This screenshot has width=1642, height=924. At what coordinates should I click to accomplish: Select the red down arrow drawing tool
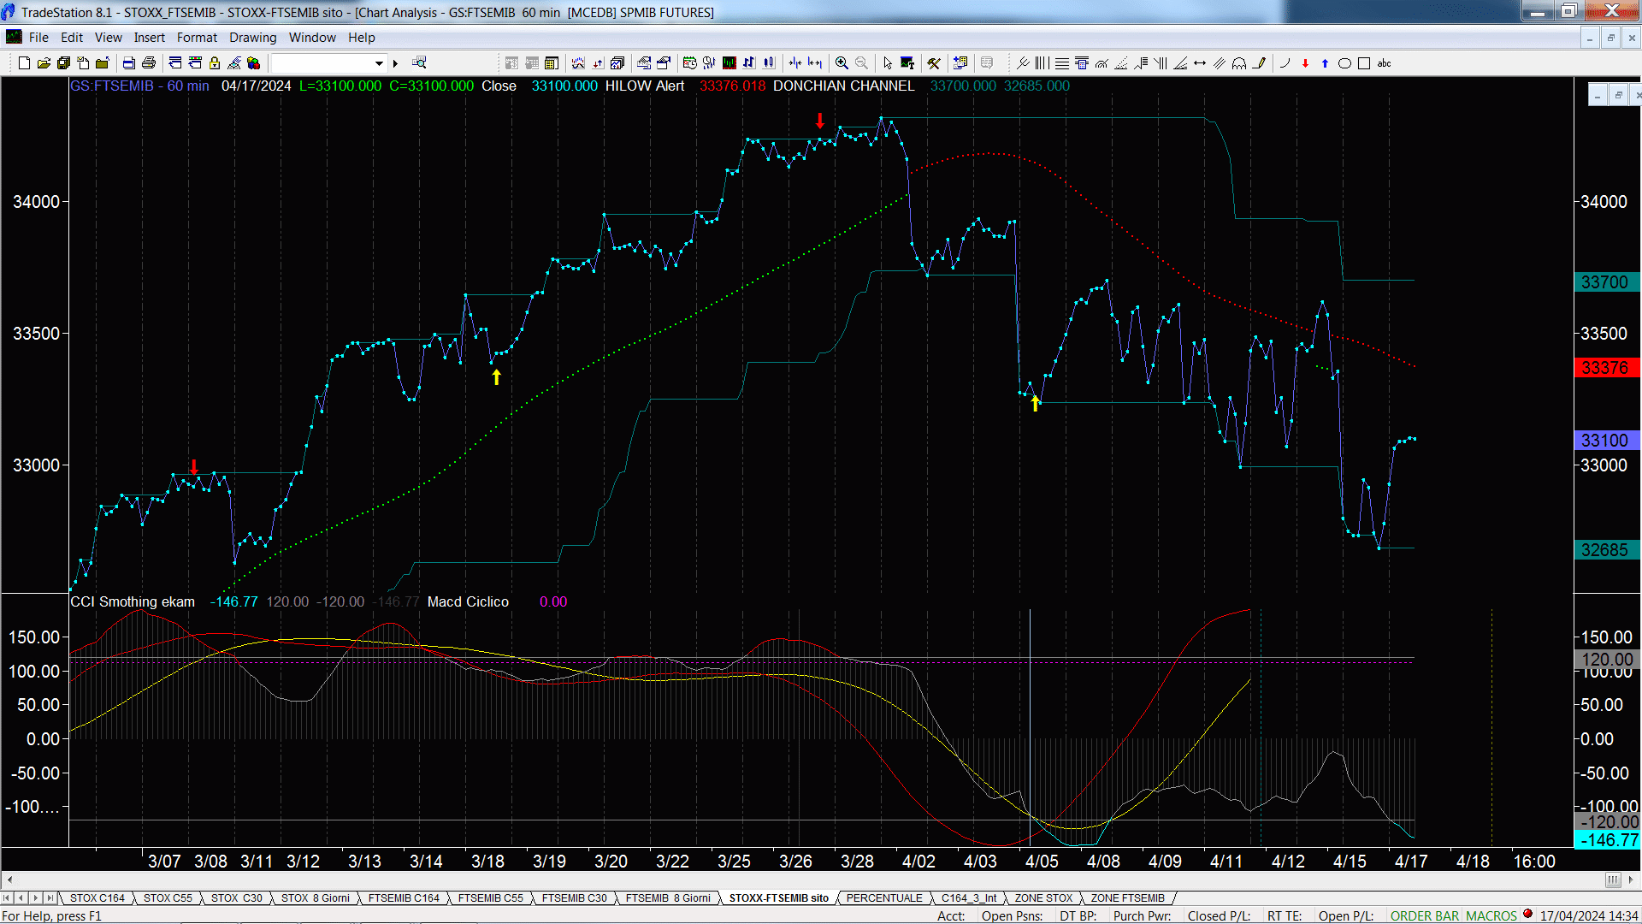[1305, 63]
